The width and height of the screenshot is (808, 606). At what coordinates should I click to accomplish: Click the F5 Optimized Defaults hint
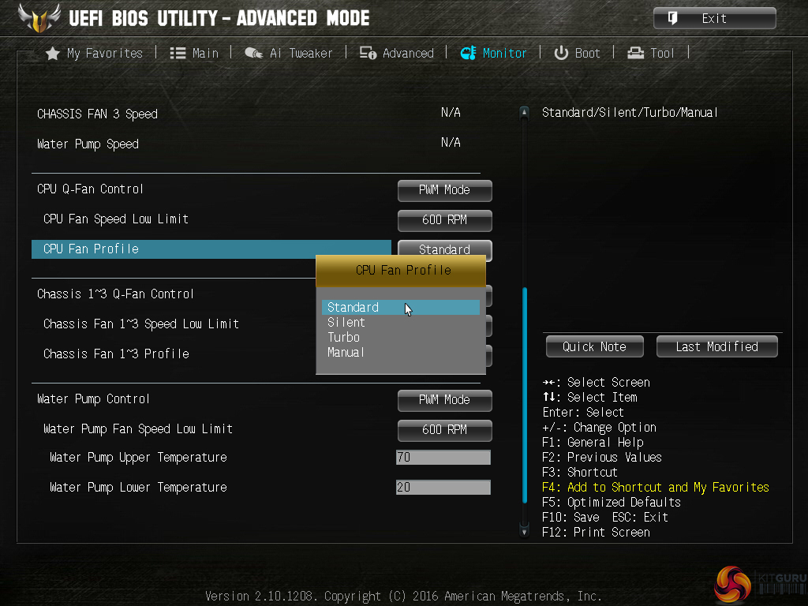coord(612,502)
